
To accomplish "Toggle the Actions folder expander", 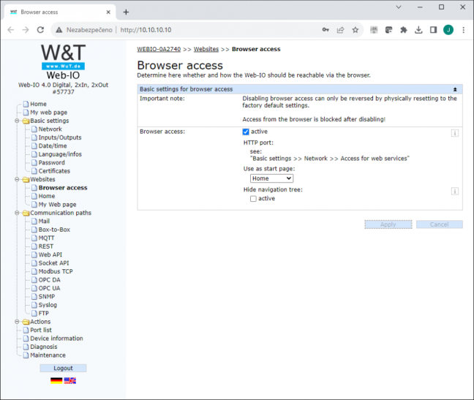I will pyautogui.click(x=17, y=322).
